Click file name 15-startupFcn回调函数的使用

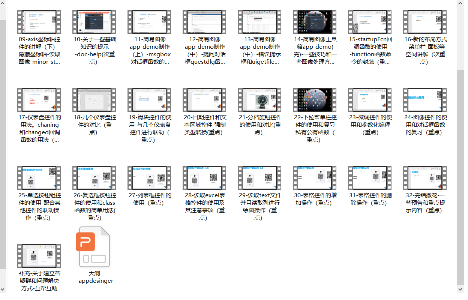pos(370,50)
